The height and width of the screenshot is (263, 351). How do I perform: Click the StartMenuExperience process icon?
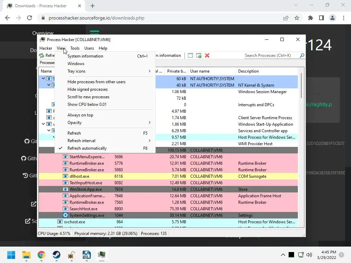pos(65,157)
